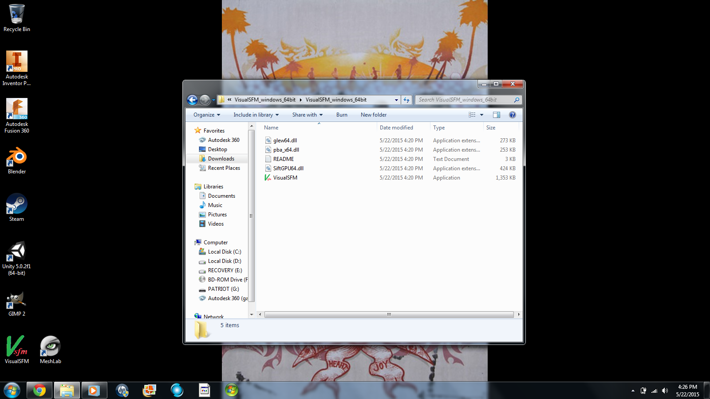
Task: Click the sidebar scroll down arrow
Action: click(252, 314)
